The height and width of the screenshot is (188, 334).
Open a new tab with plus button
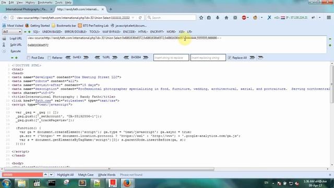point(111,9)
